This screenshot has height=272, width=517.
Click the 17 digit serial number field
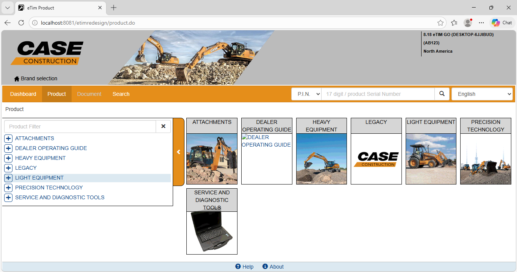pos(378,94)
